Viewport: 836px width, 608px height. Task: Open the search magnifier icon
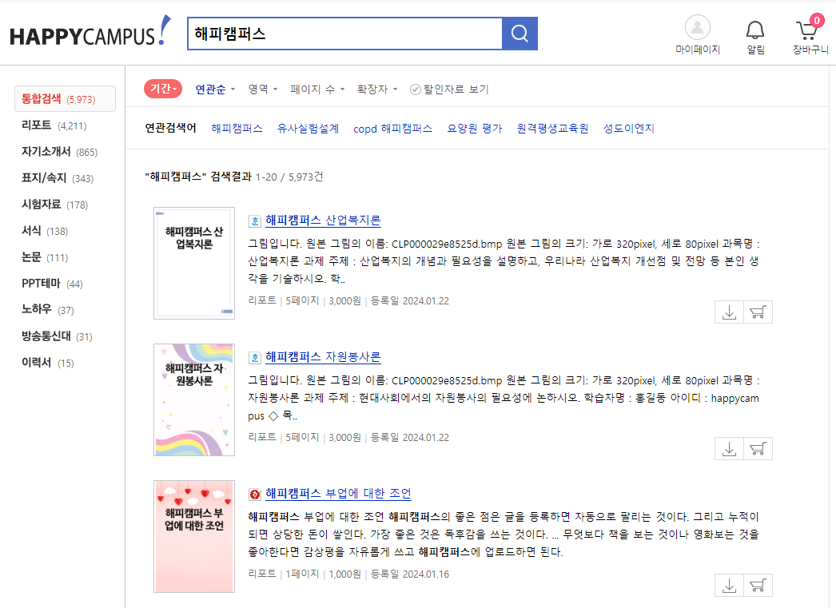pos(519,33)
